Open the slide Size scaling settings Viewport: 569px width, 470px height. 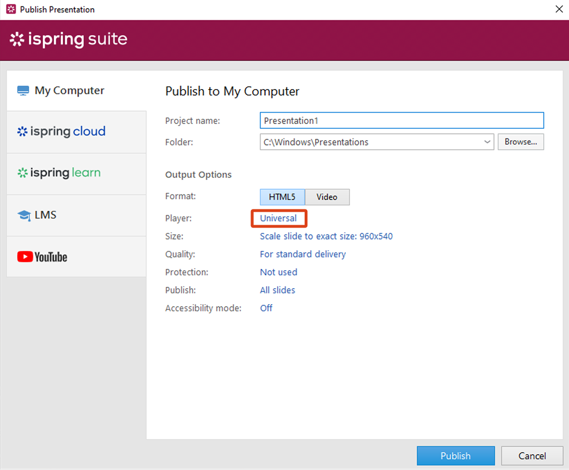[326, 236]
